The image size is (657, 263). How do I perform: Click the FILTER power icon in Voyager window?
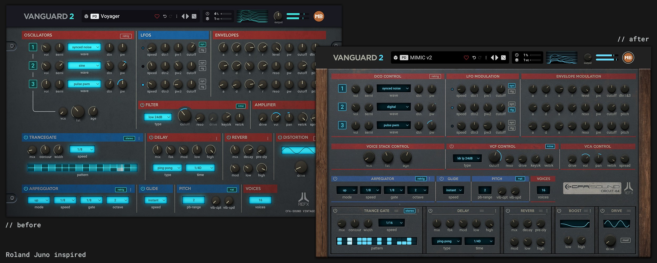(142, 105)
